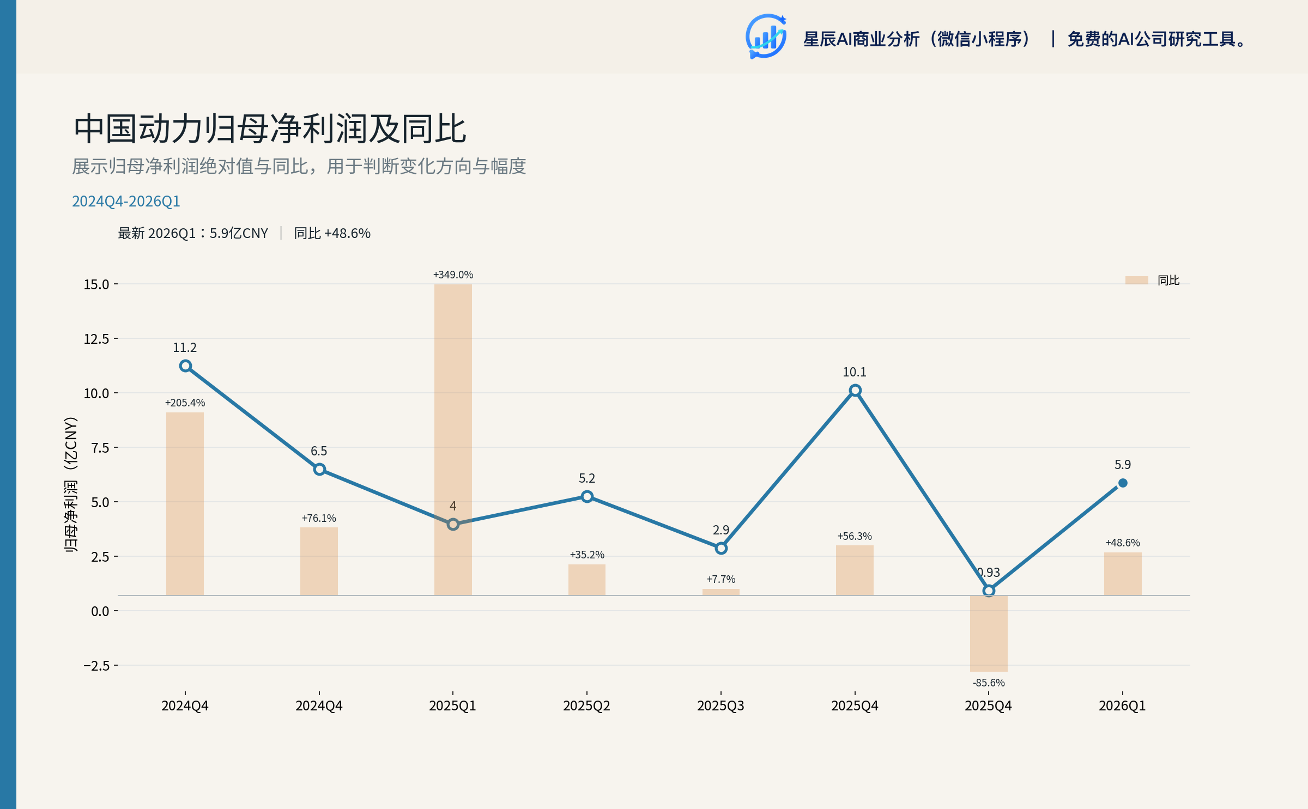Click the 0.93 data point marker

(989, 591)
